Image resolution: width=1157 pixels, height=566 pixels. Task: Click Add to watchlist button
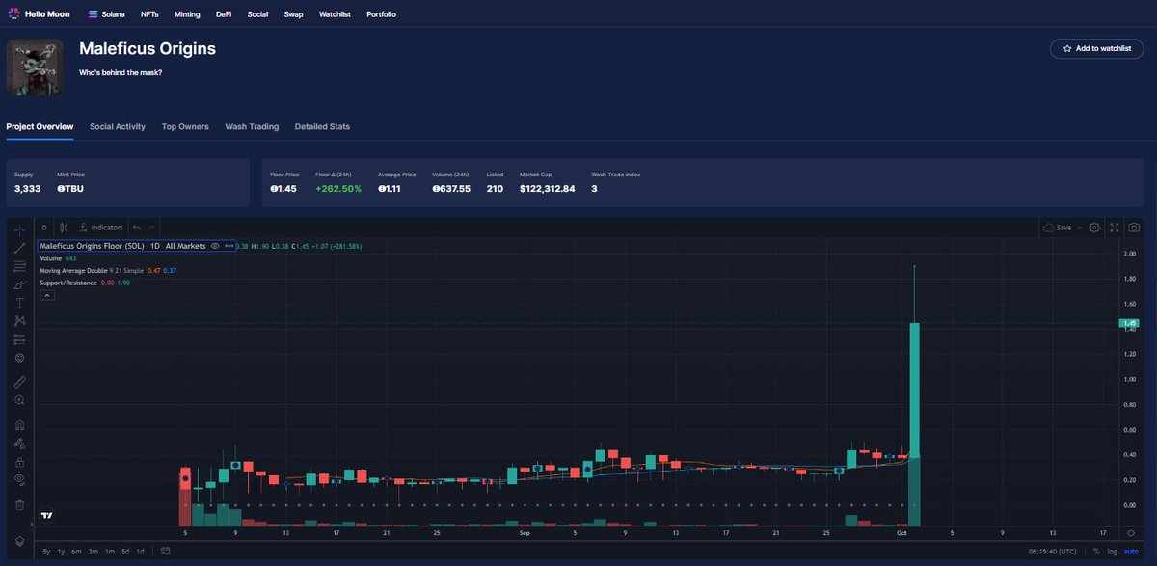click(x=1096, y=48)
